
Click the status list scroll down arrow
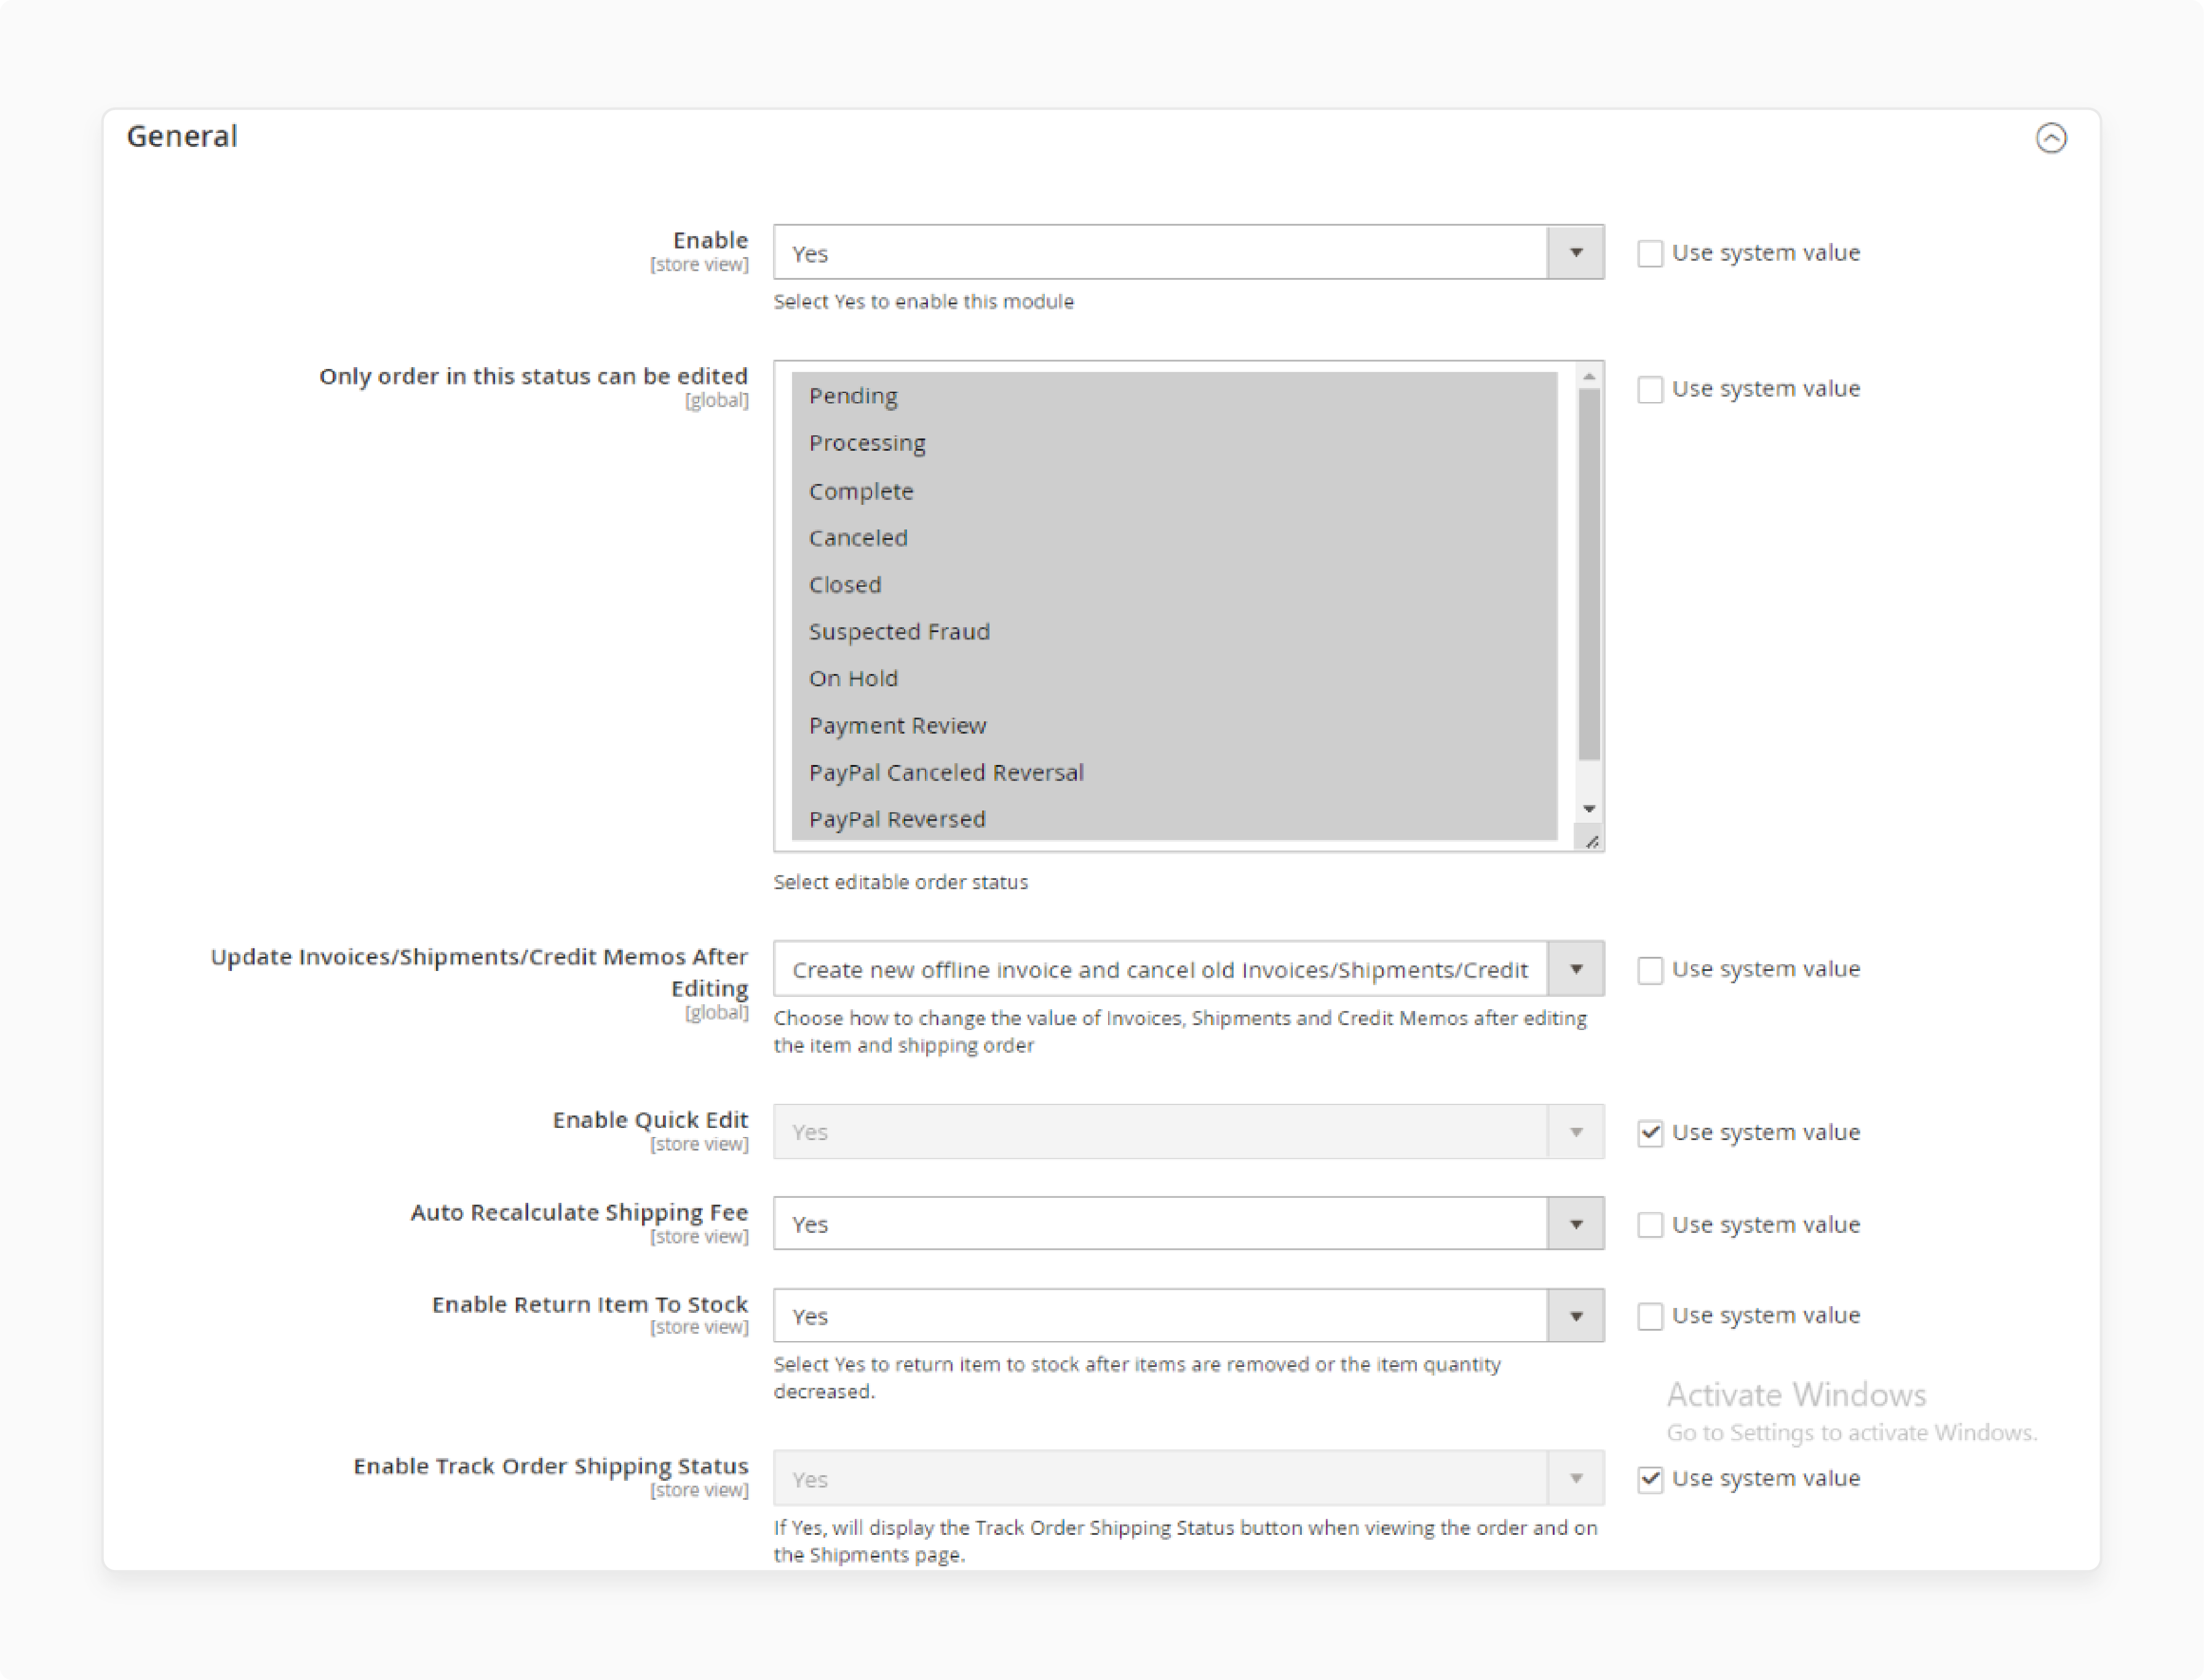1589,809
